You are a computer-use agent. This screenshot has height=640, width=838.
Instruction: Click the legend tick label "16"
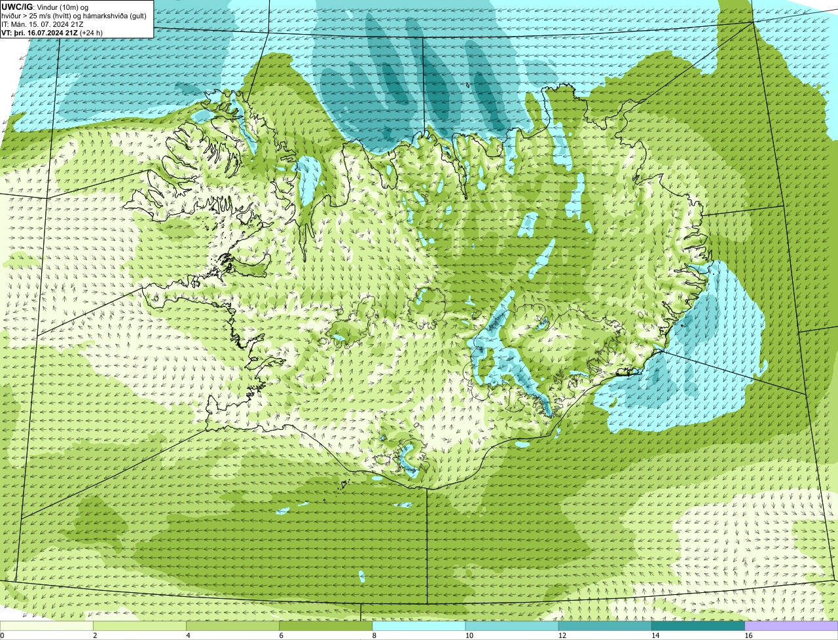pos(748,635)
